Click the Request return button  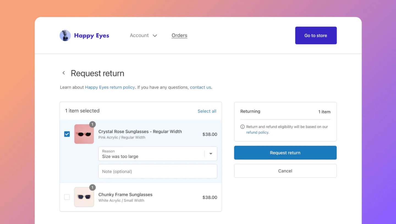coord(285,153)
